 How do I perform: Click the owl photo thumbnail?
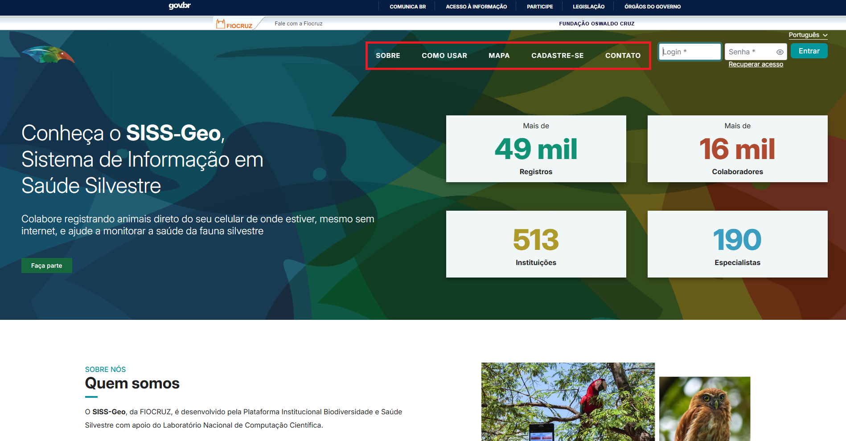(x=704, y=409)
